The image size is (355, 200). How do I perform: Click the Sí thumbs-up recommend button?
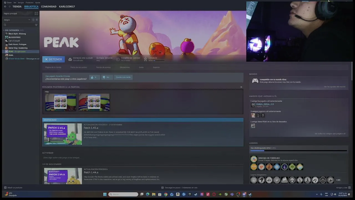pos(95,77)
